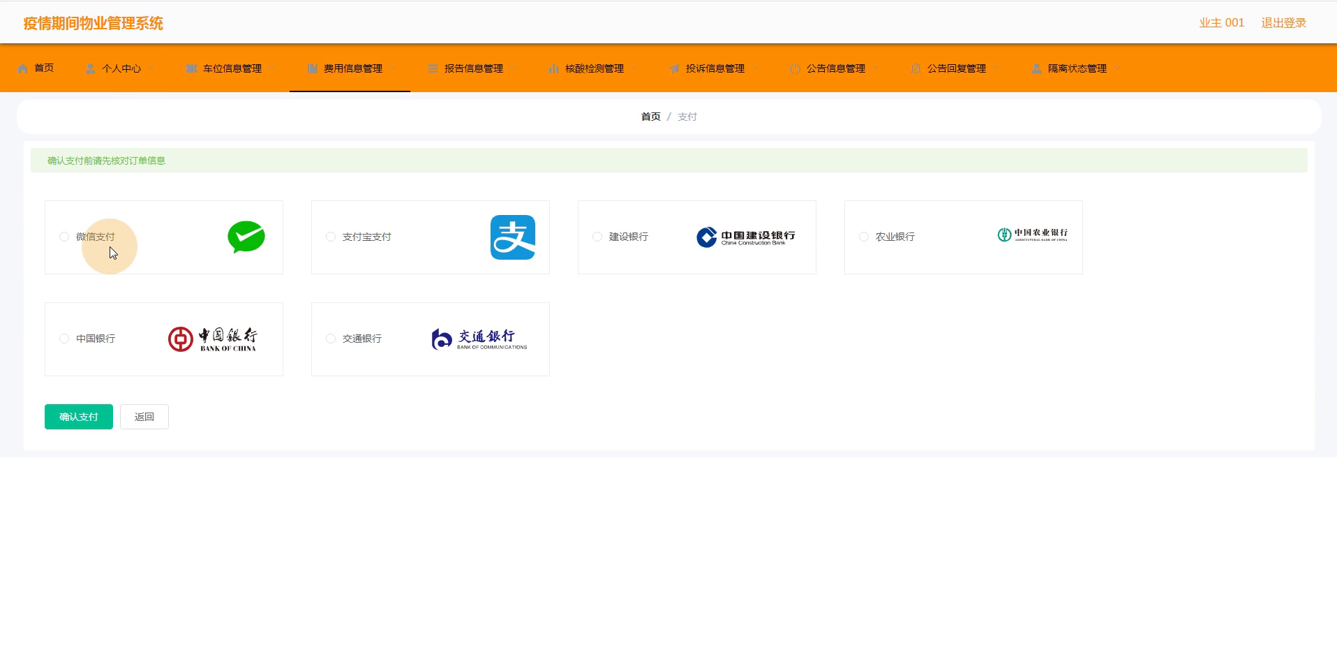The width and height of the screenshot is (1337, 652).
Task: Select the 中国银行 radio button
Action: point(64,339)
